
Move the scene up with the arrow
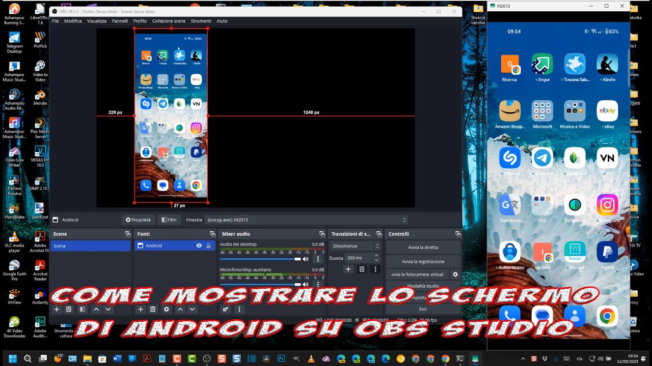click(96, 309)
